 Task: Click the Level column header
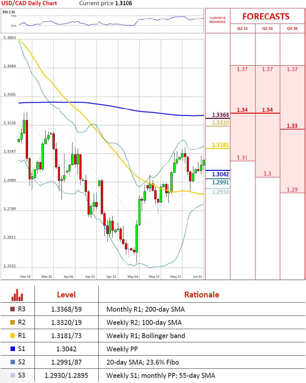pyautogui.click(x=66, y=295)
